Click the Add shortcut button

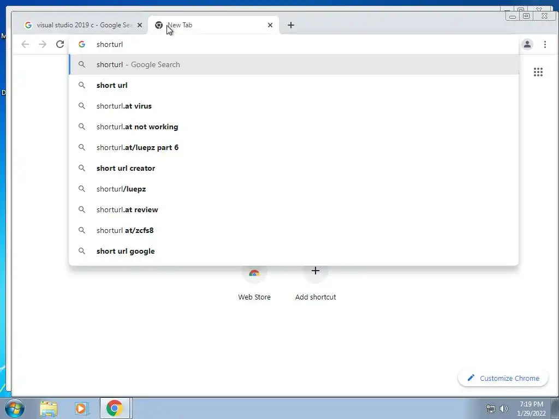point(316,283)
